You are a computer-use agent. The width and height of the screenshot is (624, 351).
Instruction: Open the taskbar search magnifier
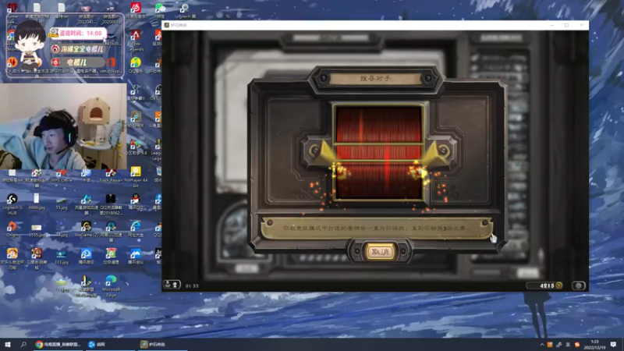coord(23,344)
